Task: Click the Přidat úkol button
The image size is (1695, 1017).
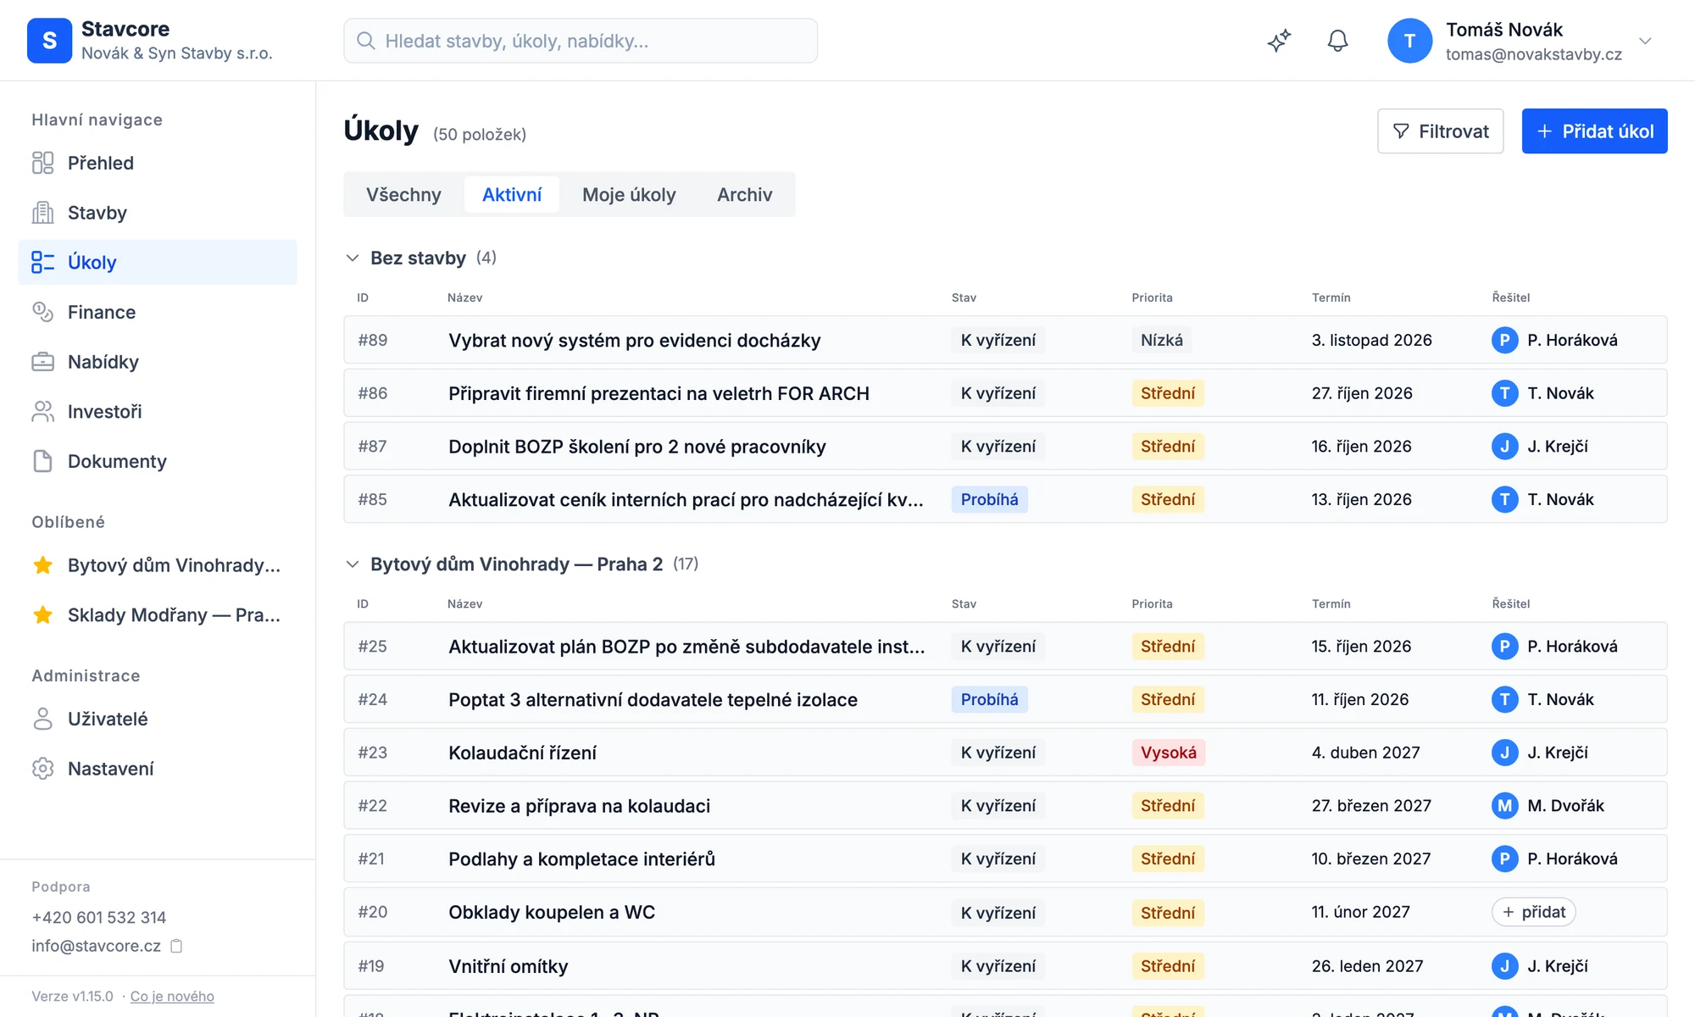Action: 1594,131
